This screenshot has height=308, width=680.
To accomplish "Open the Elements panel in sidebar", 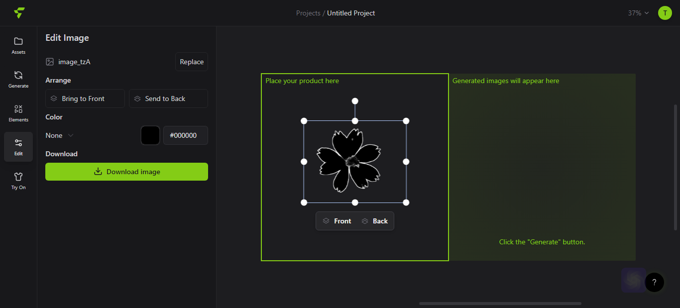I will 18,113.
